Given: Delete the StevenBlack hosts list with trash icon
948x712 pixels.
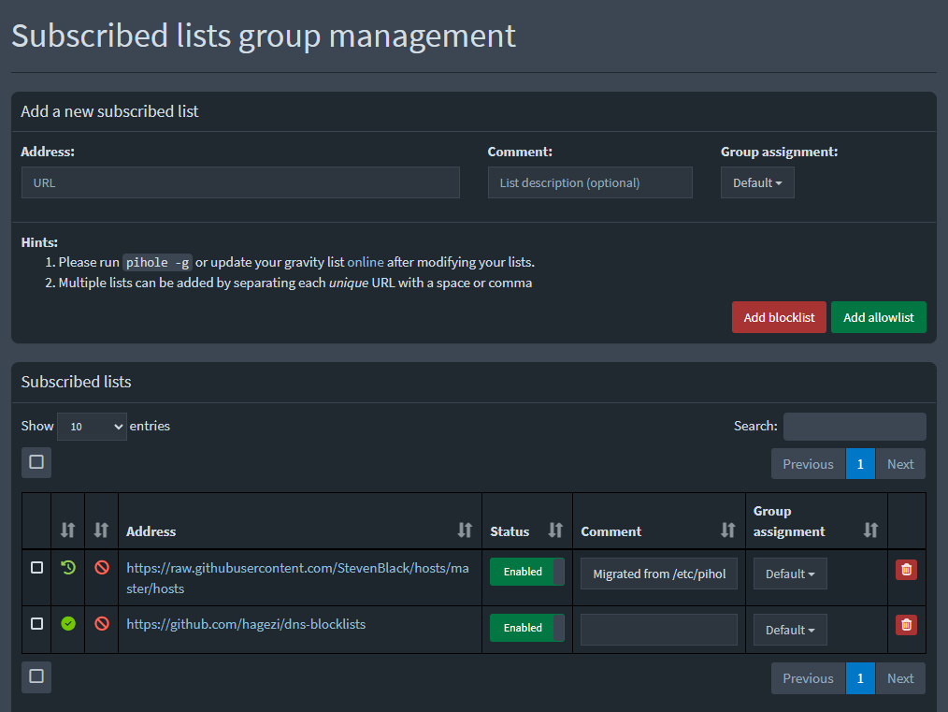Looking at the screenshot, I should [906, 569].
